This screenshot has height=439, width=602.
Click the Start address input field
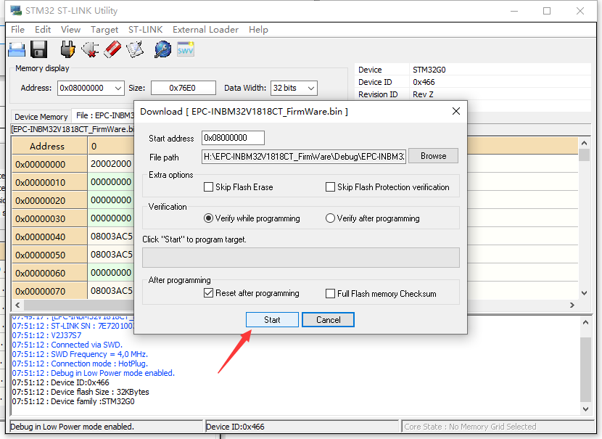click(x=233, y=138)
